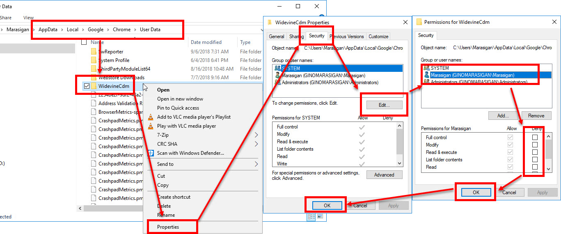Open chevron dropdown between AppData and Local
This screenshot has height=234, width=561.
(x=62, y=30)
